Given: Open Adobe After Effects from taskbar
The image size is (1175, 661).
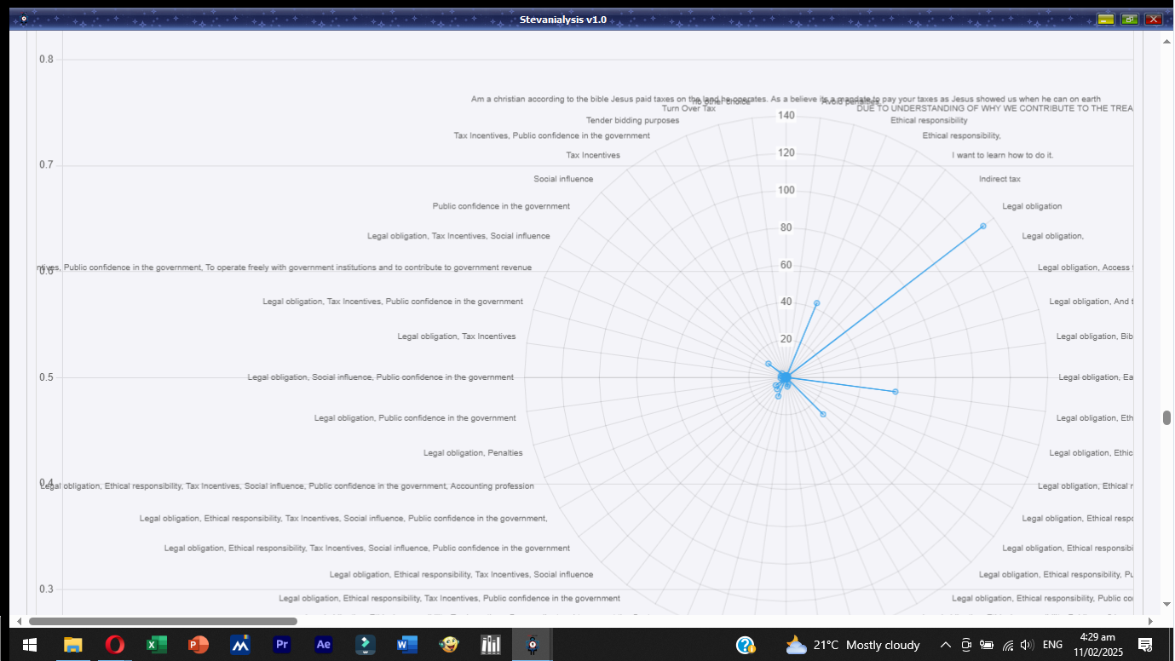Looking at the screenshot, I should coord(324,645).
